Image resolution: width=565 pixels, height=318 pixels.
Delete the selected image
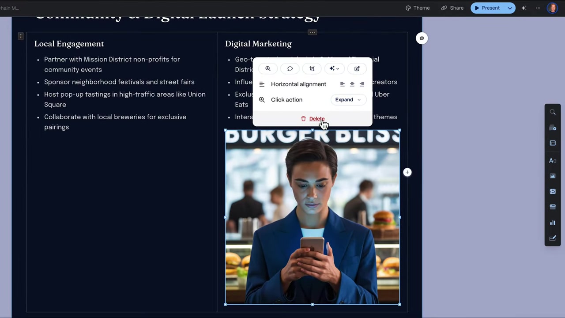(313, 119)
